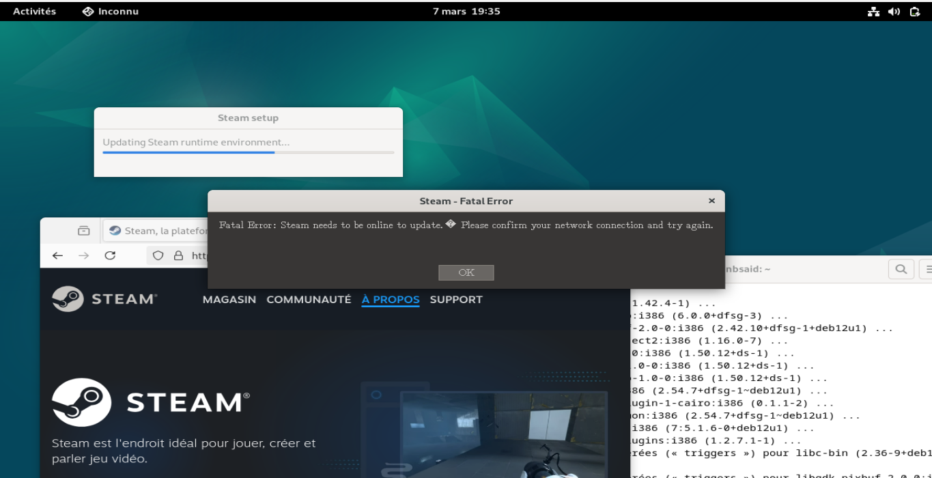This screenshot has width=932, height=478.
Task: Click the search icon in the terminal window
Action: 901,269
